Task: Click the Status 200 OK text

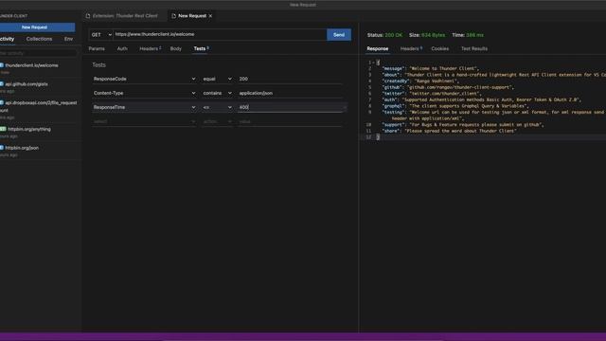Action: click(384, 35)
